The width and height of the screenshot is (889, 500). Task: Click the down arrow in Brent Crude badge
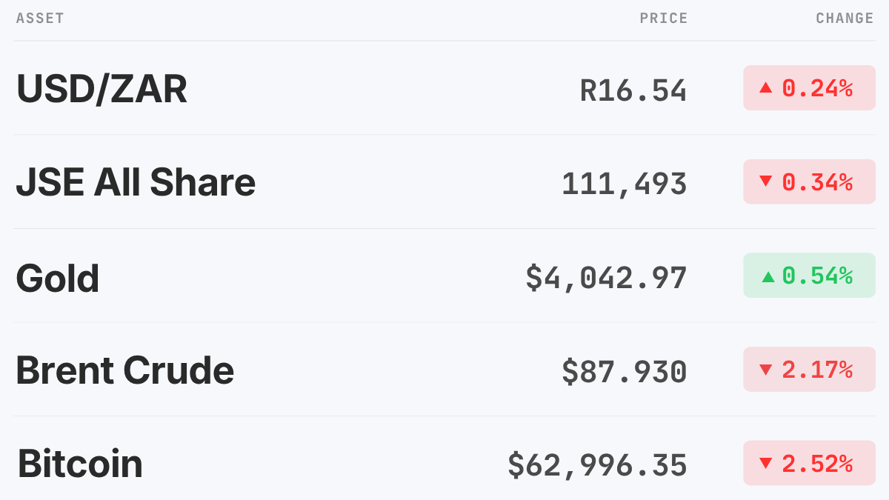(766, 369)
